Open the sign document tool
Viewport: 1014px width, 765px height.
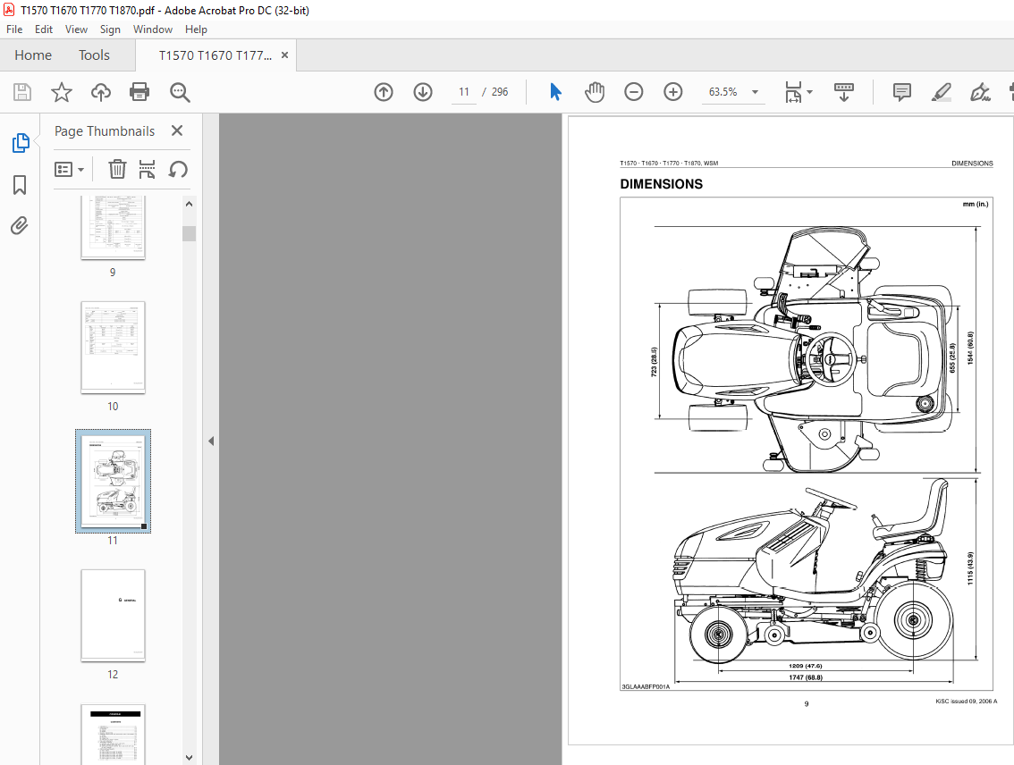980,92
